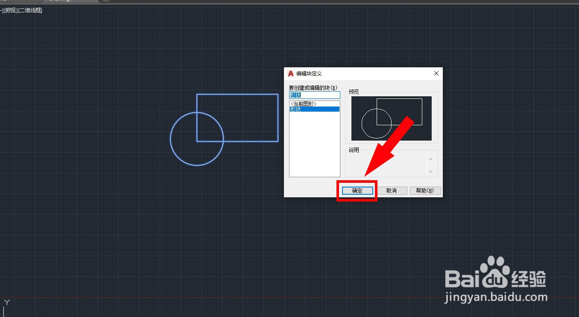
Task: Click the UCS Y-axis icon
Action: tap(6, 303)
